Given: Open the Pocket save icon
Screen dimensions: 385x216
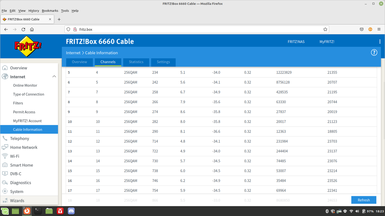Looking at the screenshot, I should (362, 29).
